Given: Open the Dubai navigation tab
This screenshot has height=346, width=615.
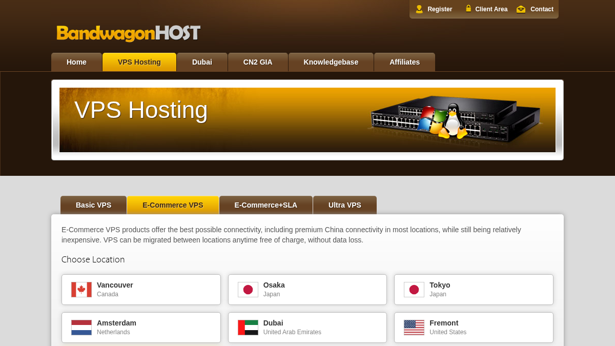Looking at the screenshot, I should (202, 62).
